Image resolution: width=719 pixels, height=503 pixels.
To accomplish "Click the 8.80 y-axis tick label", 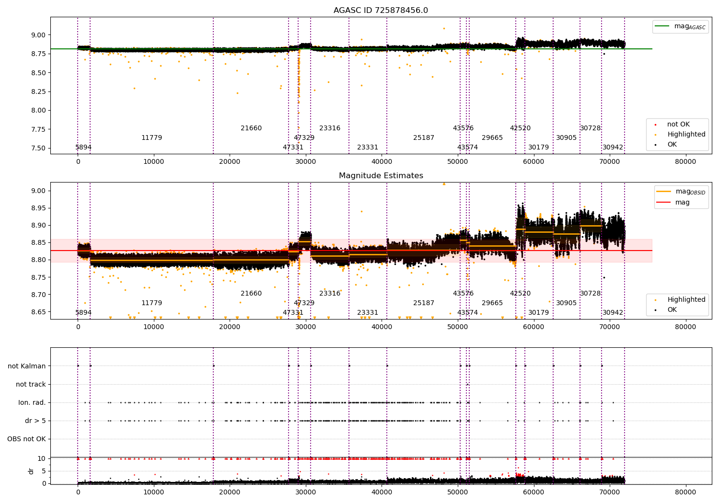I will 38,260.
